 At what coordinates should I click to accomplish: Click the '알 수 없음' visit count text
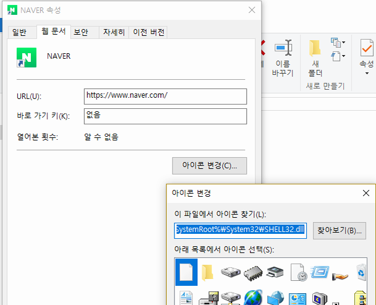(101, 137)
